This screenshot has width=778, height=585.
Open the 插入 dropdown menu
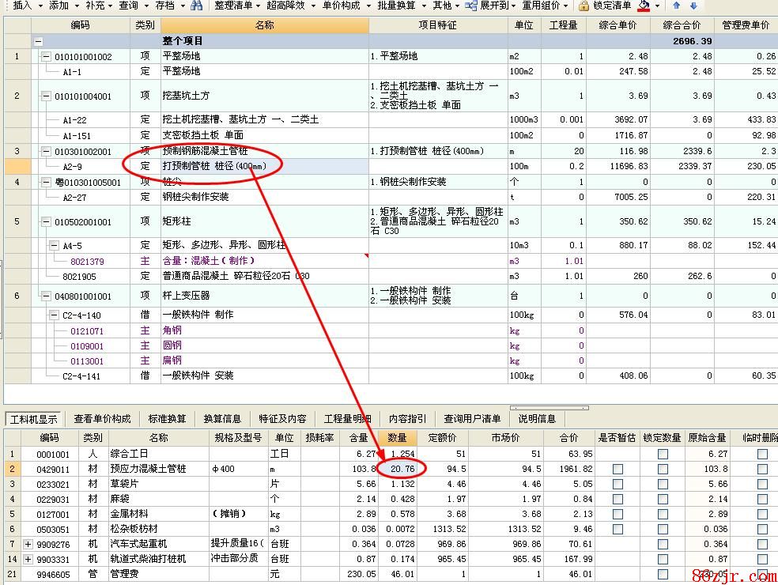[27, 6]
